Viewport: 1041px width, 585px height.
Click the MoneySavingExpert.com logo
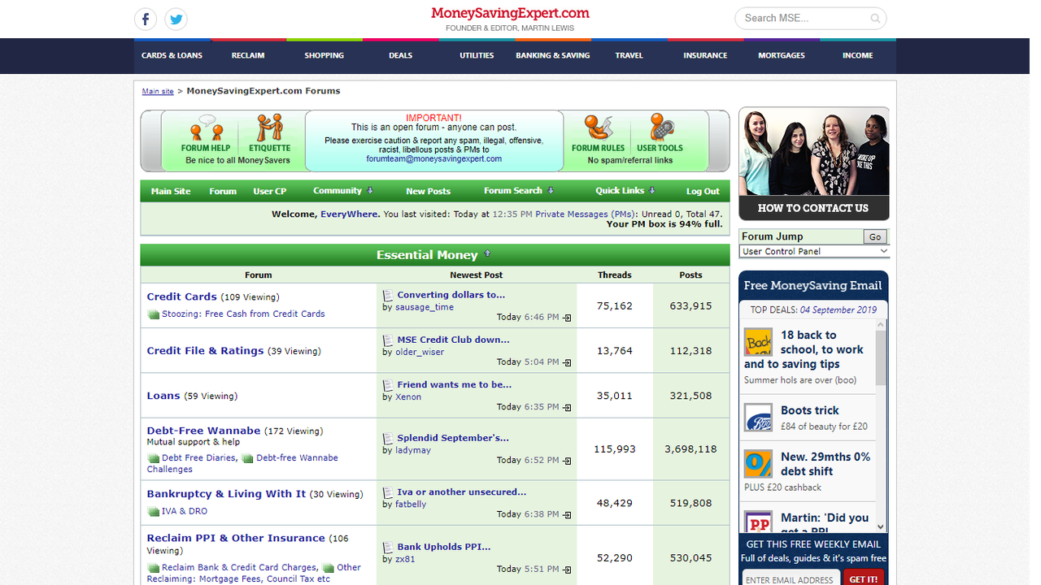click(510, 14)
